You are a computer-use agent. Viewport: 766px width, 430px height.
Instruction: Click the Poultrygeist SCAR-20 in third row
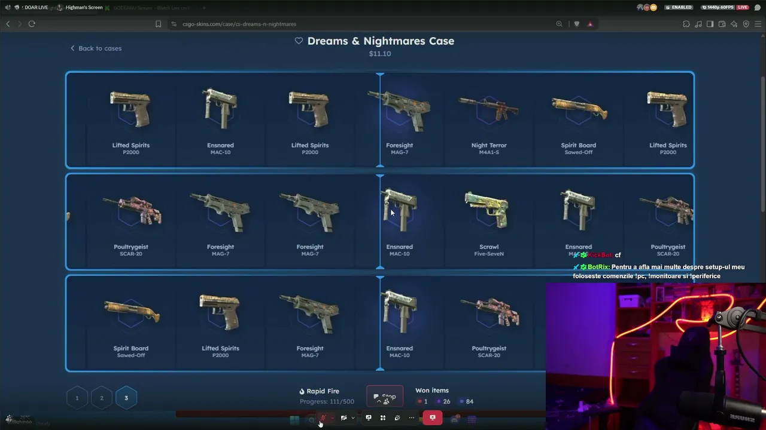pyautogui.click(x=489, y=324)
